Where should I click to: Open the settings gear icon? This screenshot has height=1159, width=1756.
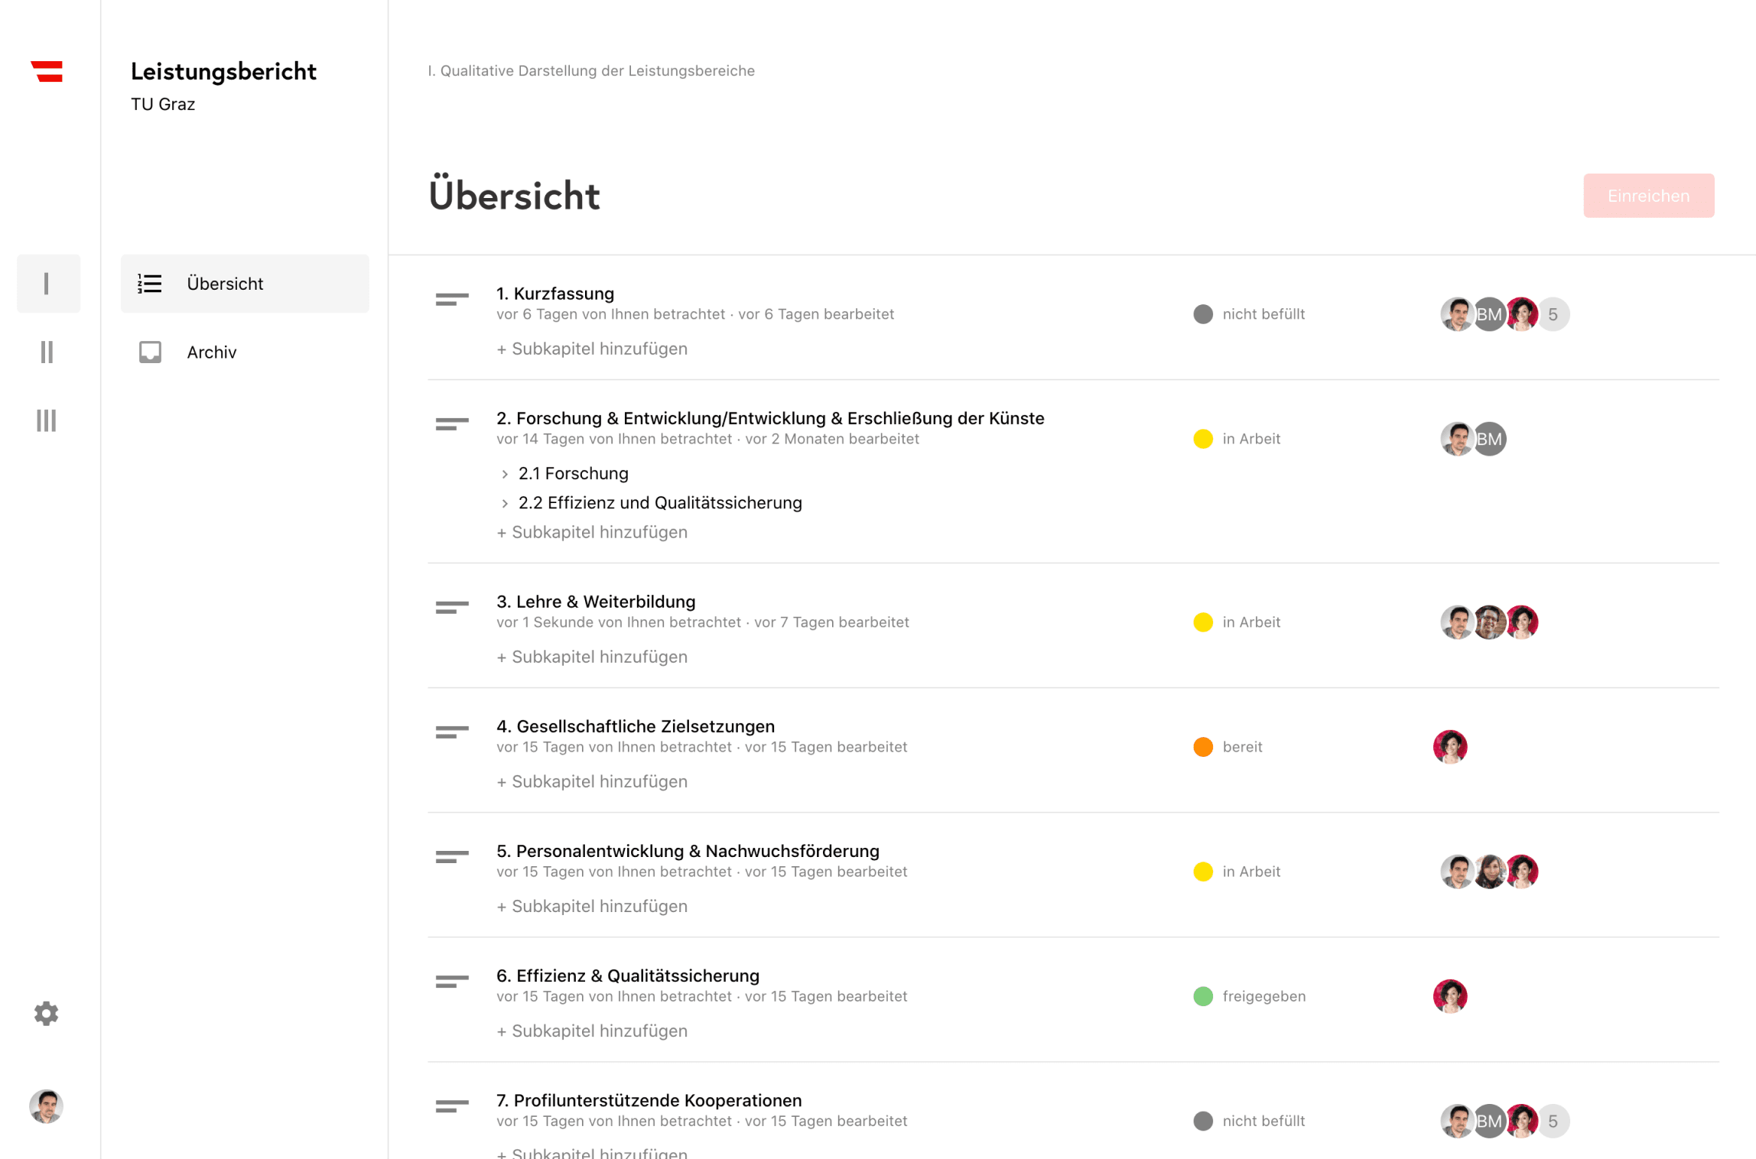point(46,1014)
